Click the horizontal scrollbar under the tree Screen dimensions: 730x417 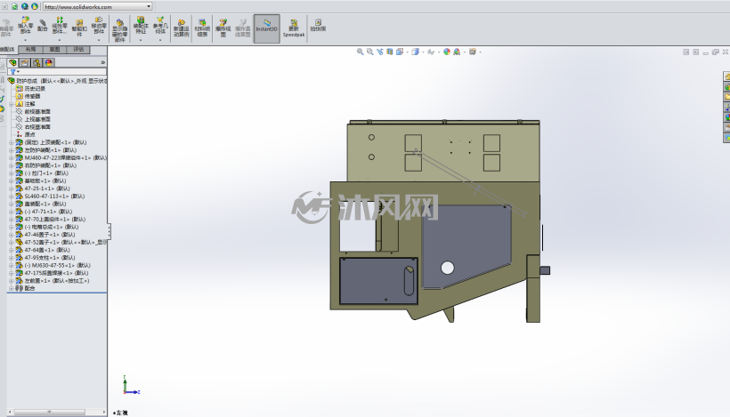tap(57, 412)
